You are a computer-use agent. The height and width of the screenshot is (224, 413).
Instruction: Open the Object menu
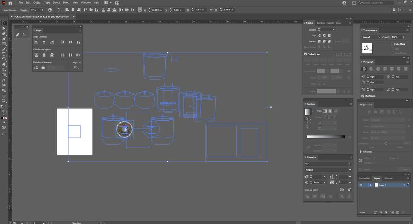click(37, 2)
